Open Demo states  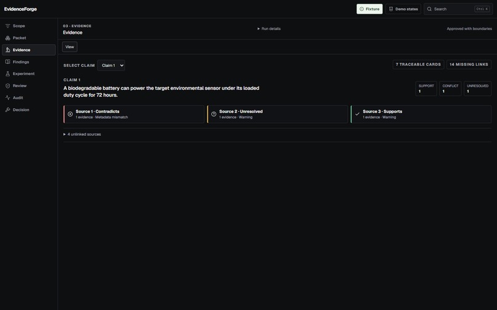click(403, 9)
